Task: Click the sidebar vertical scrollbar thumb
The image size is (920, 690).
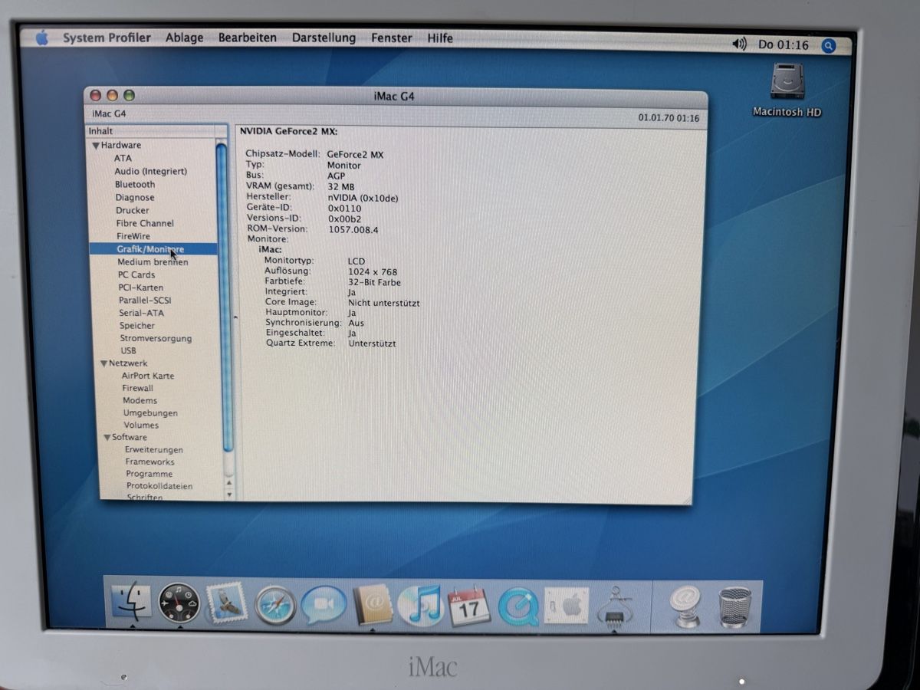Action: click(x=223, y=297)
